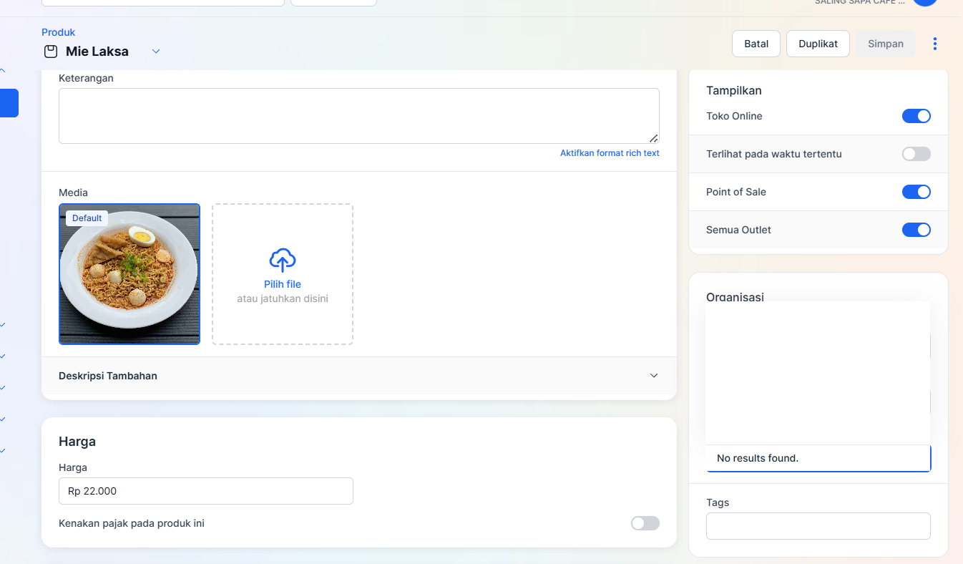Click the product icon beside Mie Laksa title
The image size is (963, 564).
click(x=51, y=52)
